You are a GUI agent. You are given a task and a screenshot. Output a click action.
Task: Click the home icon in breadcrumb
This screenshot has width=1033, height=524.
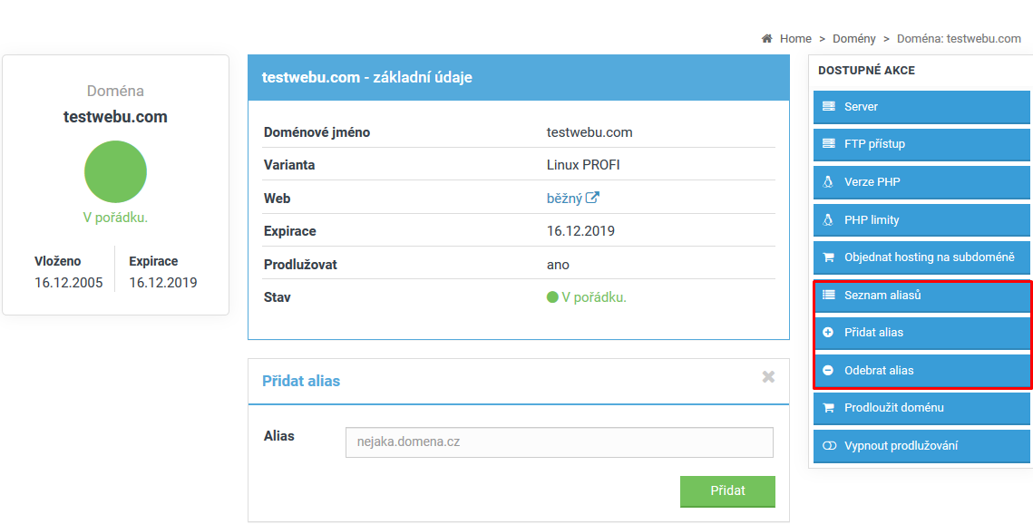tap(767, 39)
